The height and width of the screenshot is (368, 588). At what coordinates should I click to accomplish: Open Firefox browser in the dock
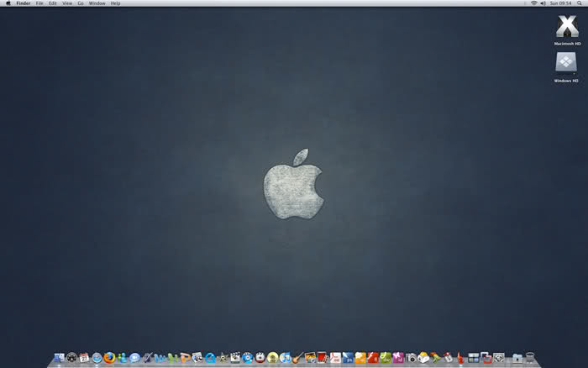click(109, 357)
